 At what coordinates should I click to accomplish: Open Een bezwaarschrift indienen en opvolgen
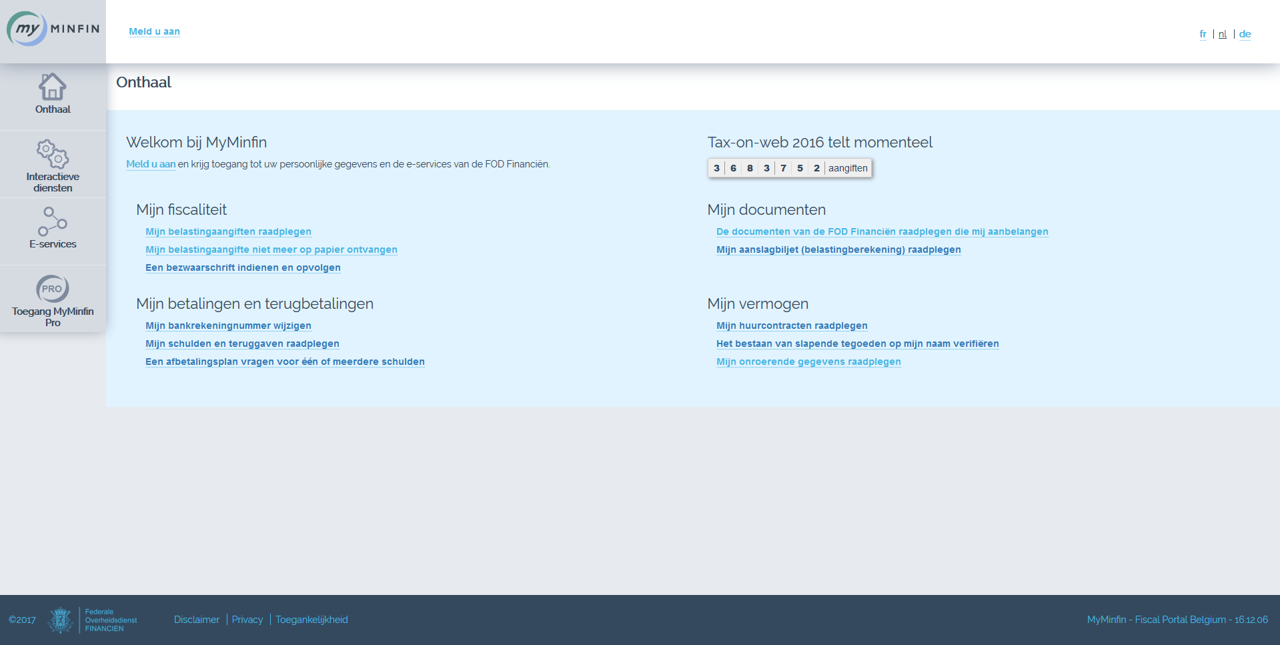pyautogui.click(x=243, y=267)
